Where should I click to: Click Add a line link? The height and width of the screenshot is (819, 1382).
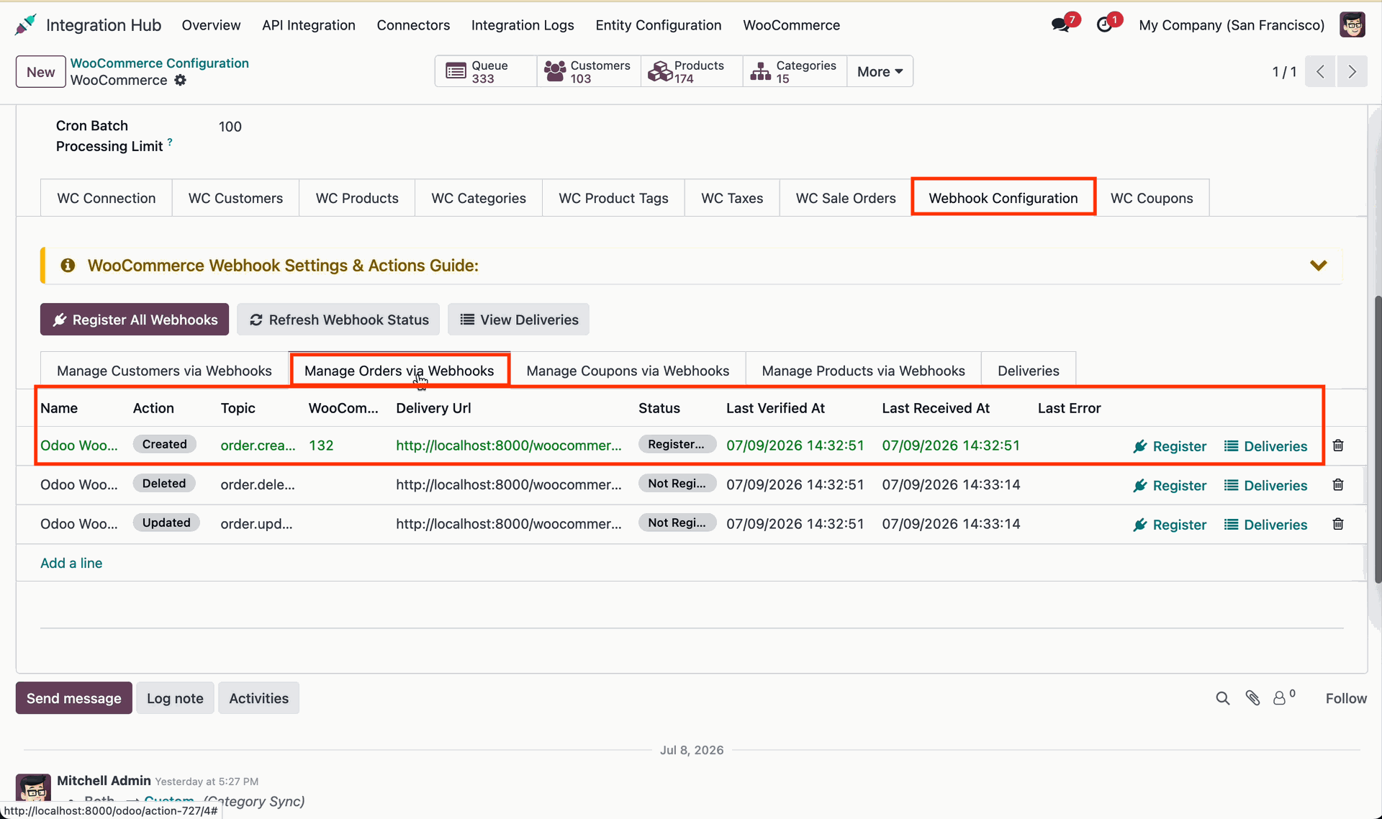pyautogui.click(x=71, y=563)
